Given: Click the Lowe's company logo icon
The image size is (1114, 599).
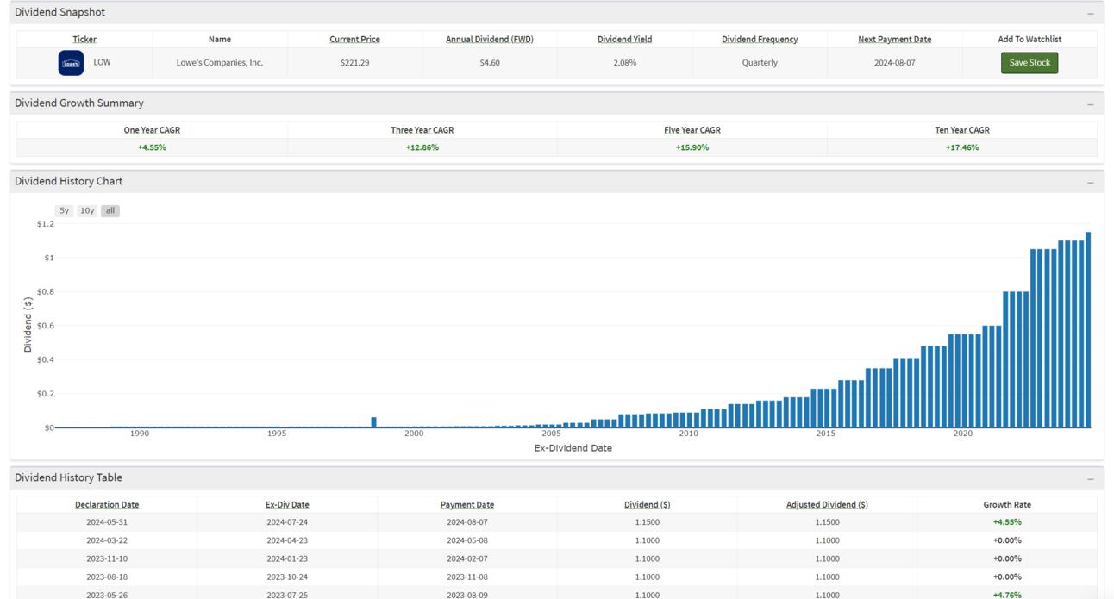Looking at the screenshot, I should click(71, 63).
